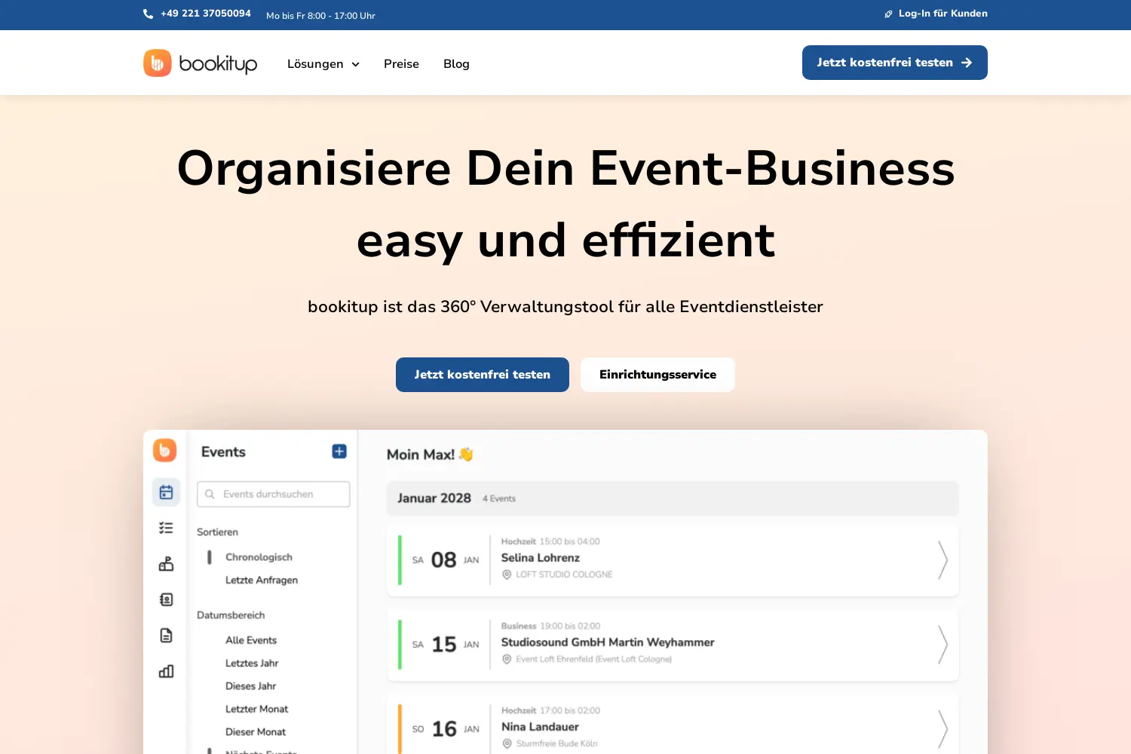Viewport: 1131px width, 754px height.
Task: Open the mailbox sidebar icon
Action: tap(166, 564)
